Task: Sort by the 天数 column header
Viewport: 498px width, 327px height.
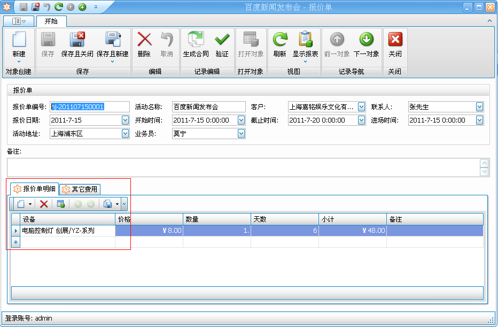Action: coord(285,219)
